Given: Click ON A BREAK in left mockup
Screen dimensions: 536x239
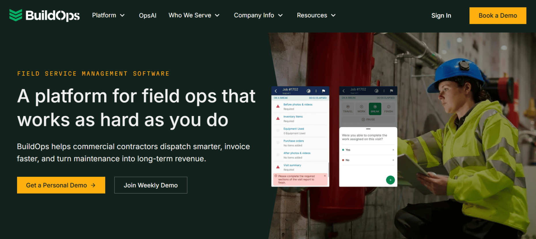Looking at the screenshot, I should pos(281,98).
